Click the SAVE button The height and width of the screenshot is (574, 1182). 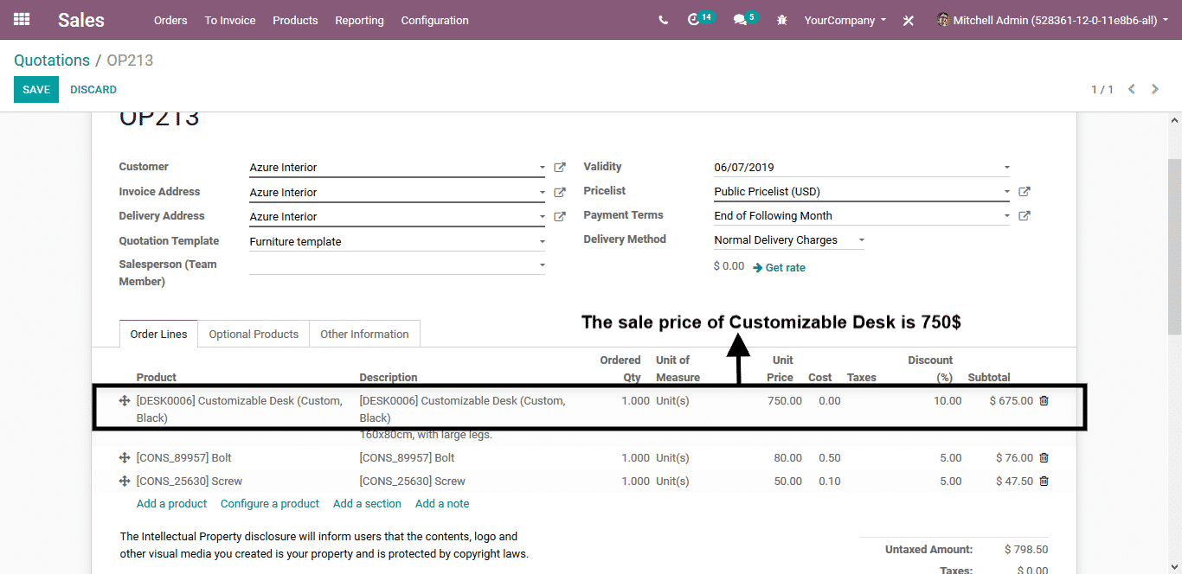[x=36, y=90]
